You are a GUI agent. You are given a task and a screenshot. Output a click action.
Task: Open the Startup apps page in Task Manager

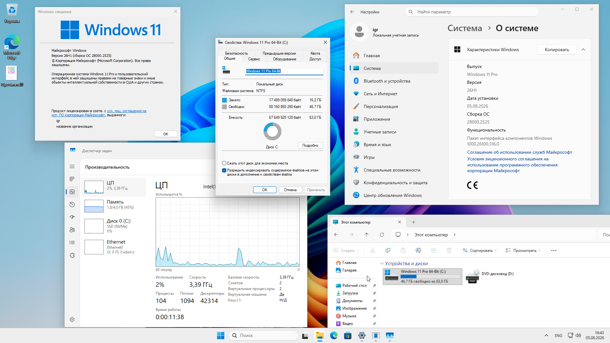click(x=72, y=217)
